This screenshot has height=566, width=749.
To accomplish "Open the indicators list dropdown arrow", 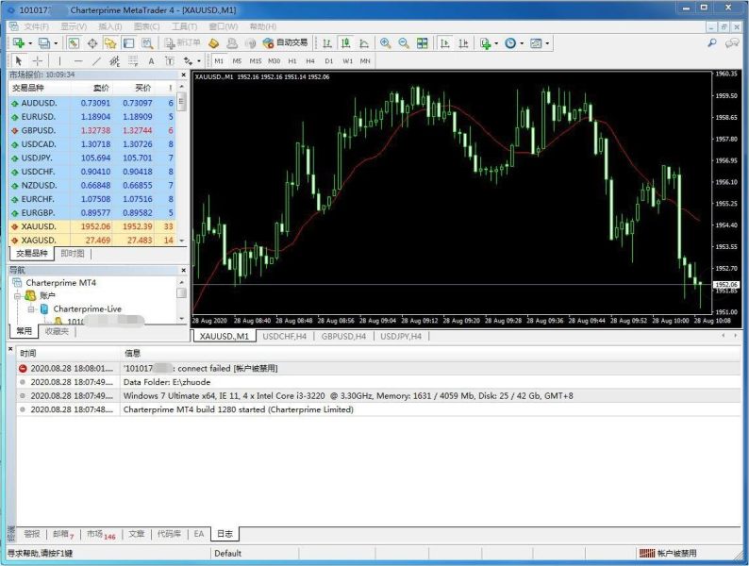I will [x=497, y=43].
